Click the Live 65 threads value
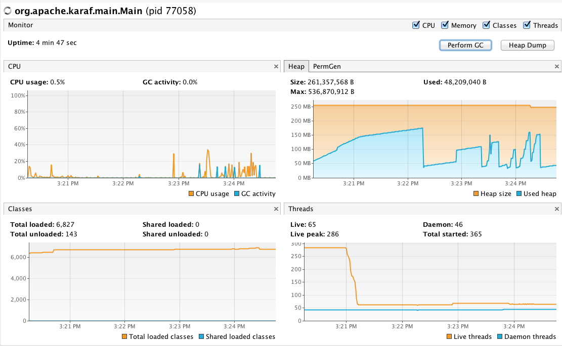The height and width of the screenshot is (346, 562). click(x=312, y=224)
